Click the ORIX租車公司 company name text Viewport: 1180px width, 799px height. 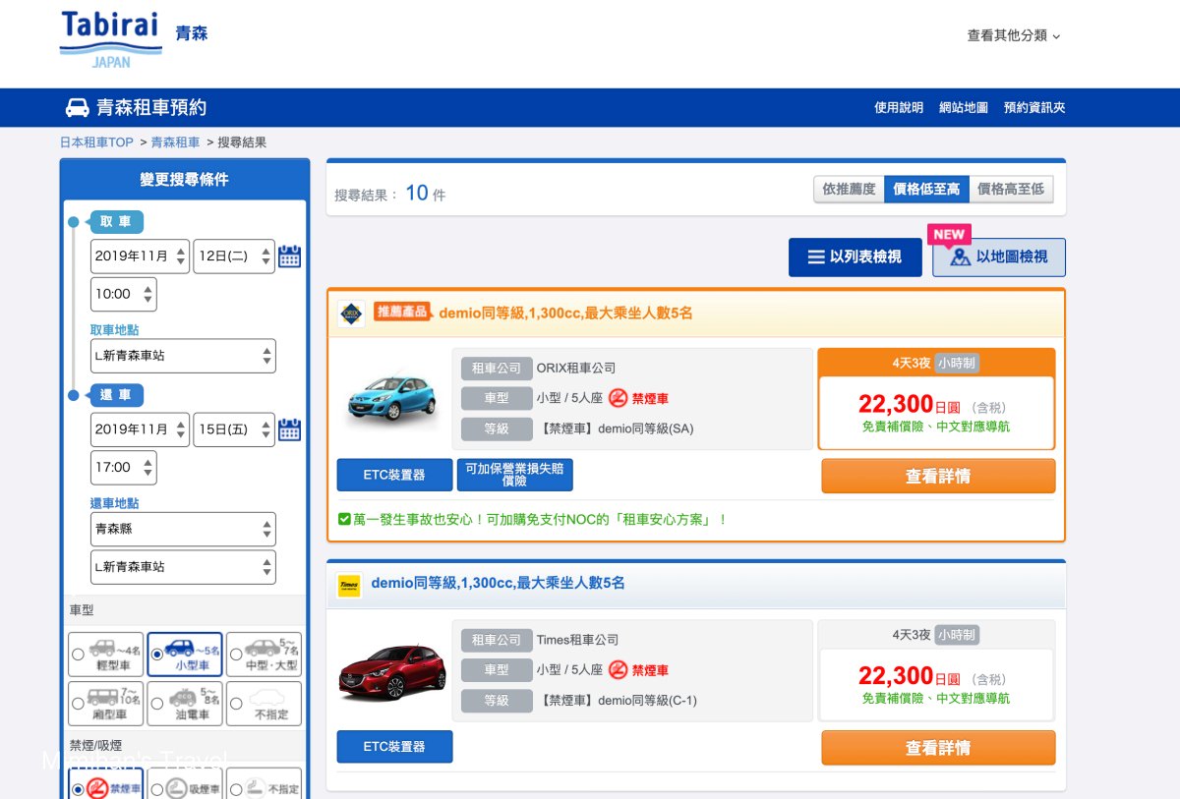coord(576,369)
